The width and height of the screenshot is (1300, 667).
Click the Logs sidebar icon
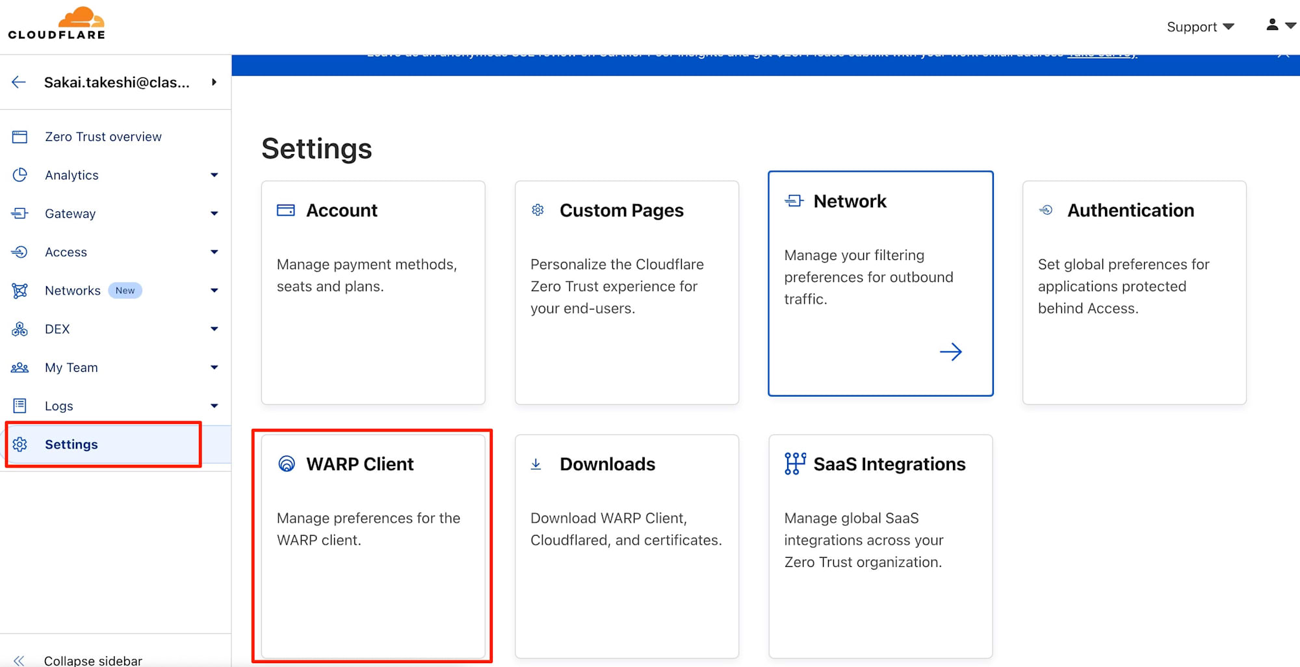pos(20,406)
